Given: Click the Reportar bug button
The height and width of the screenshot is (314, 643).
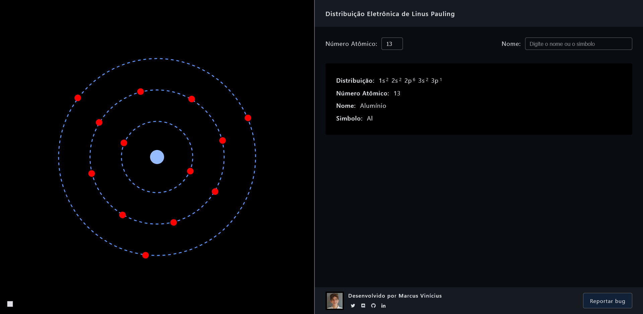Looking at the screenshot, I should 608,301.
